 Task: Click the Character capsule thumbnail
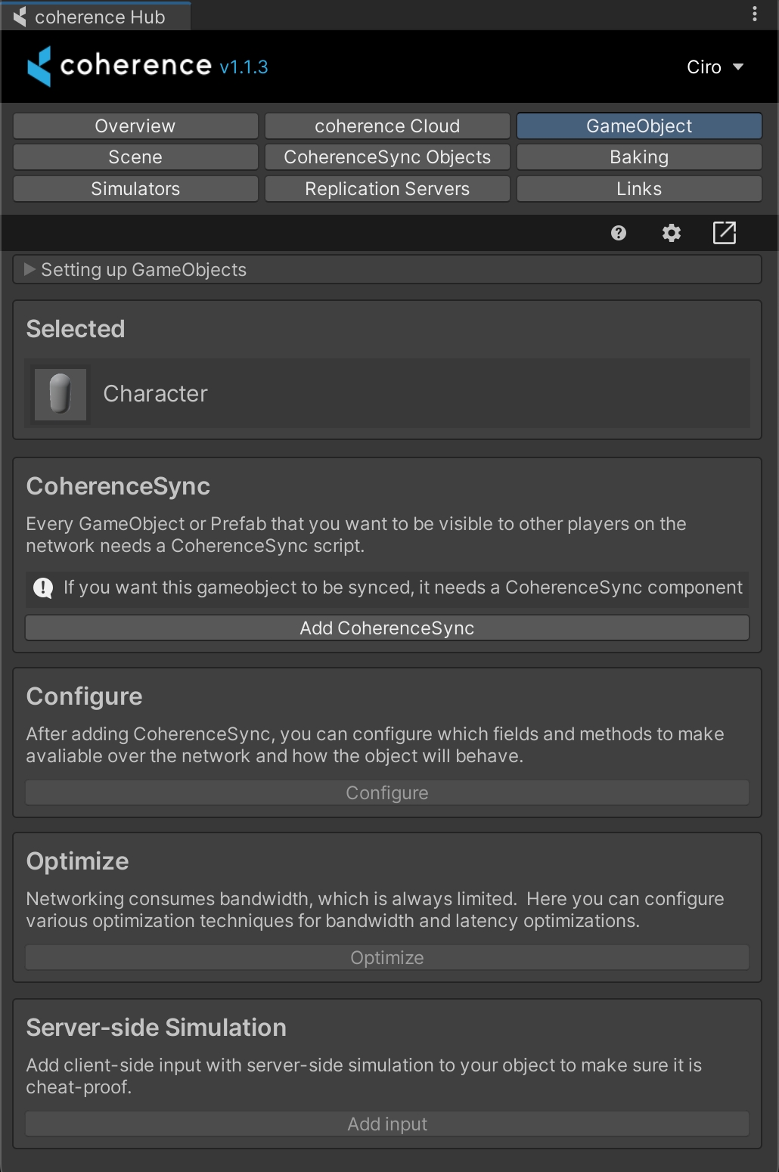click(x=61, y=394)
